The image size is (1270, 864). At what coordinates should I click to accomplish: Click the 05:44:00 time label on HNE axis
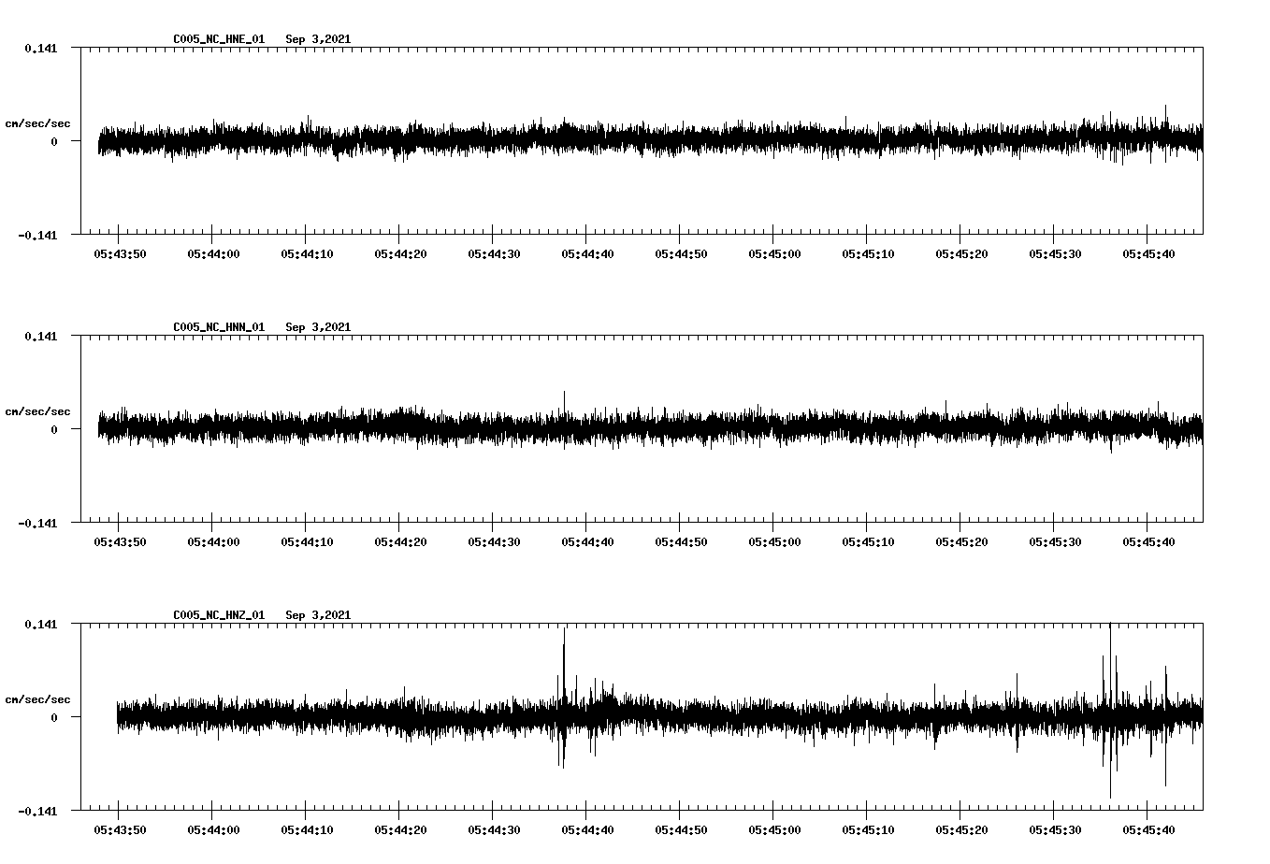point(213,254)
